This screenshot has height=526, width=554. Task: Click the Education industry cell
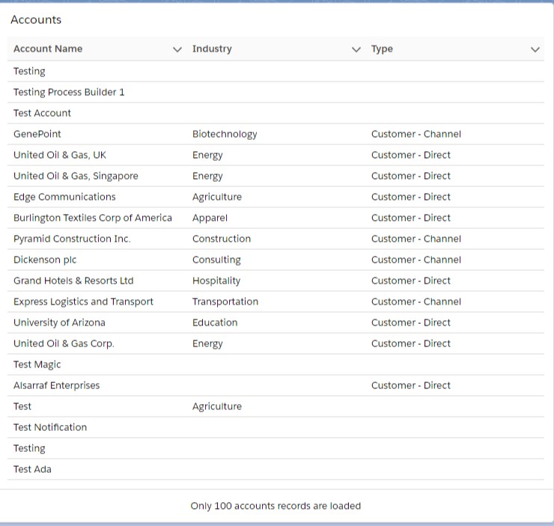click(215, 322)
